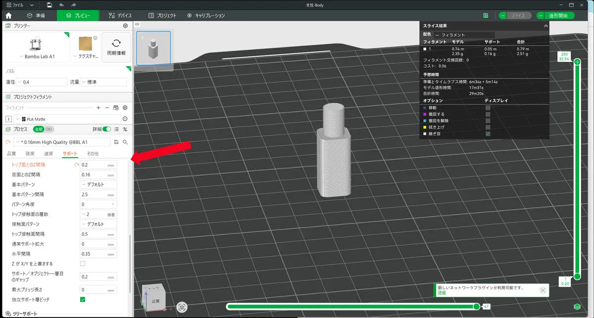
Task: Click the view orientation cube
Action: tap(155, 298)
